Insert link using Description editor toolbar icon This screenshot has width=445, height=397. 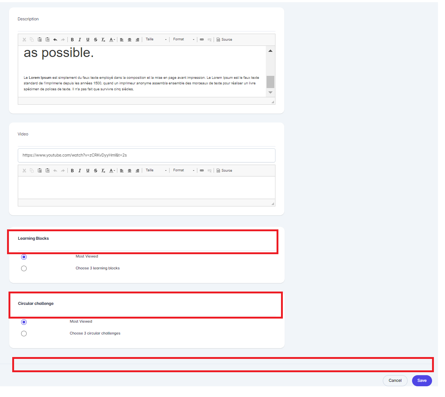coord(202,40)
